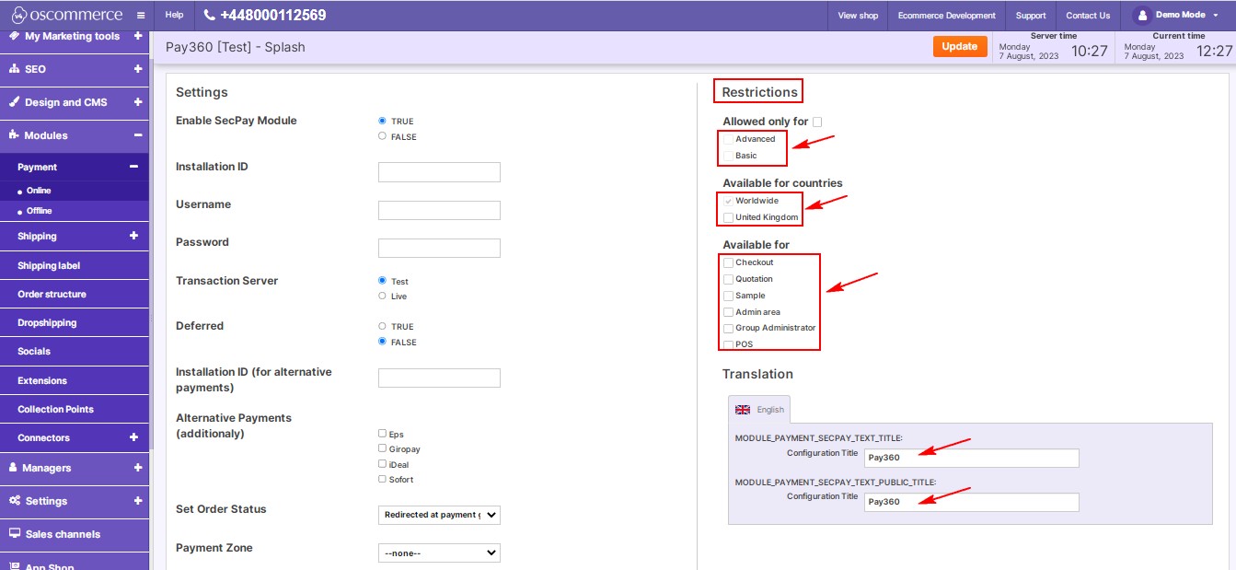The height and width of the screenshot is (570, 1236).
Task: Check the Admin area checkbox
Action: pos(729,312)
